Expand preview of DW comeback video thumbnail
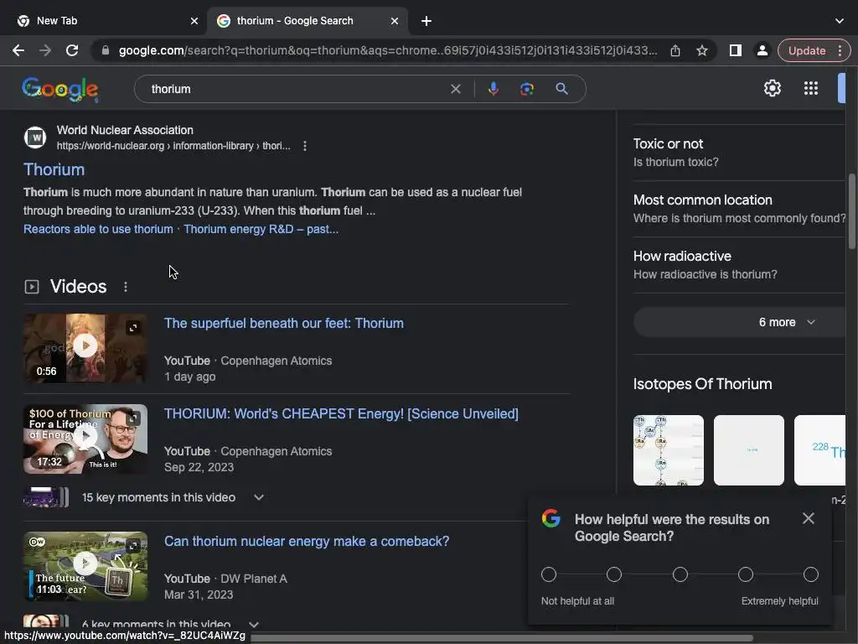The width and height of the screenshot is (858, 644). pos(133,545)
